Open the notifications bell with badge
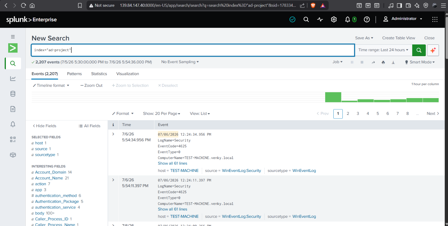This screenshot has height=226, width=448. pos(350,19)
